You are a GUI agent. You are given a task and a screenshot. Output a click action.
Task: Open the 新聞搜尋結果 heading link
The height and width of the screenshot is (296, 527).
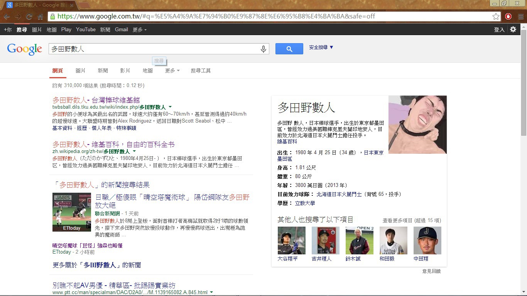pyautogui.click(x=101, y=185)
